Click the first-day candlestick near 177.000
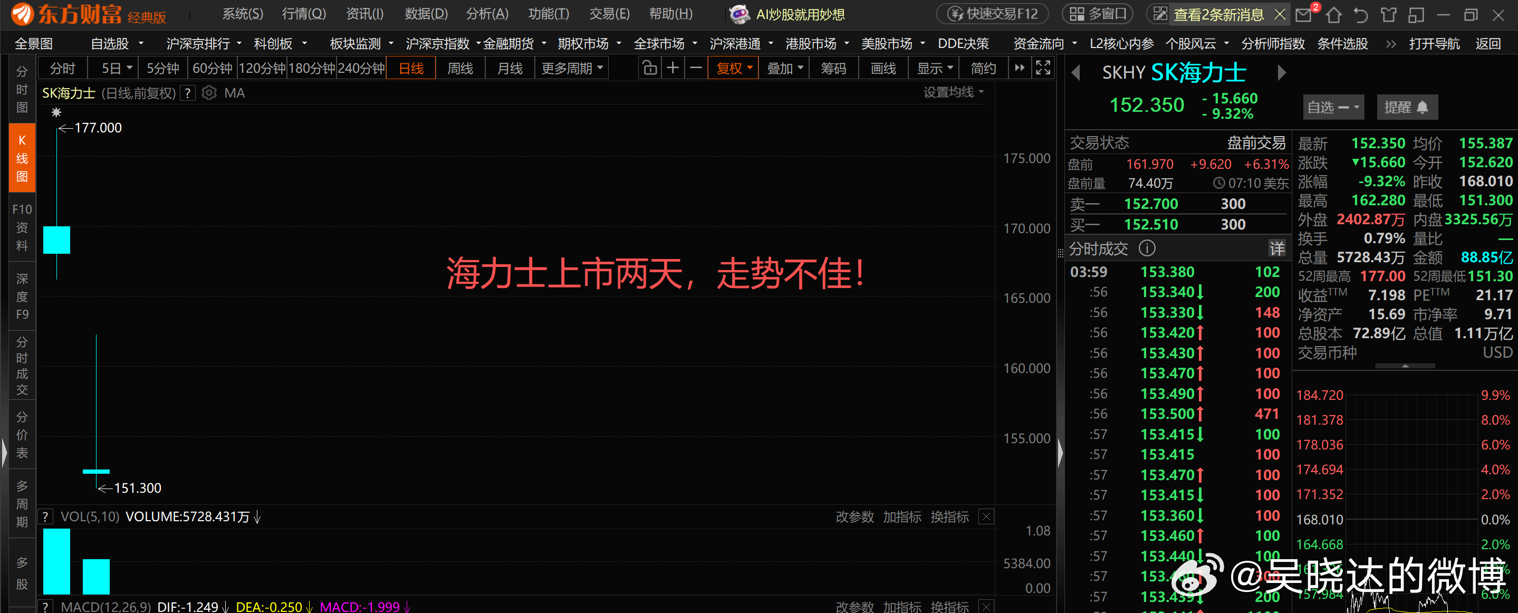The width and height of the screenshot is (1518, 613). tap(56, 240)
